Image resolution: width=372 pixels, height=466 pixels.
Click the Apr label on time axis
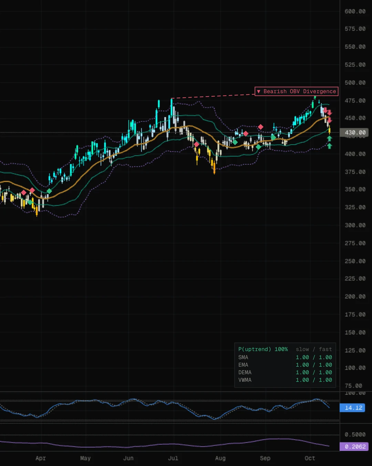(x=41, y=458)
